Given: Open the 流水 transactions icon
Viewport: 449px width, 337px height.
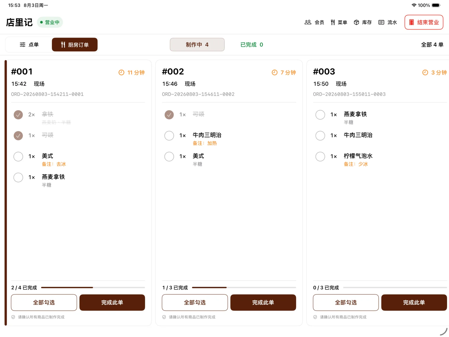Looking at the screenshot, I should [x=381, y=22].
